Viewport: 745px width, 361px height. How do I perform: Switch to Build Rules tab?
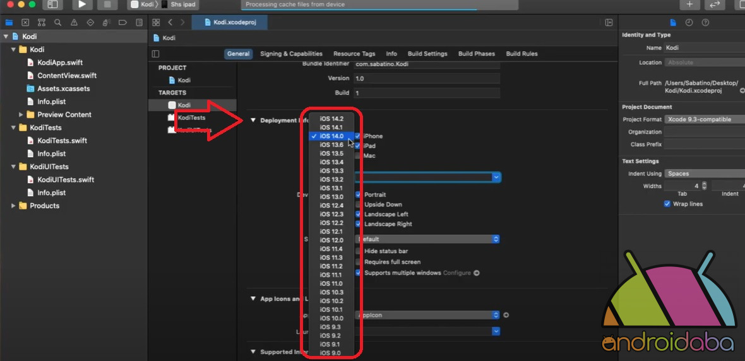tap(521, 54)
